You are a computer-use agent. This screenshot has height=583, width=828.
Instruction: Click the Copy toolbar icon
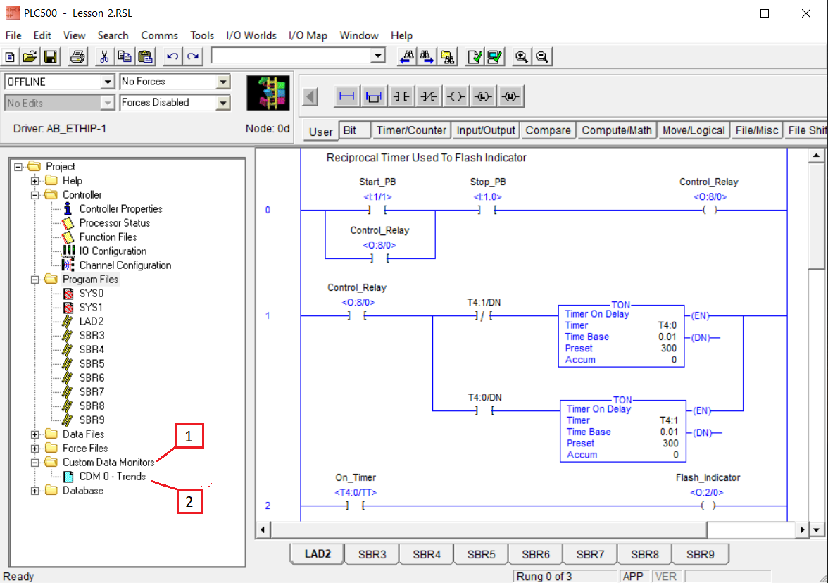(125, 56)
